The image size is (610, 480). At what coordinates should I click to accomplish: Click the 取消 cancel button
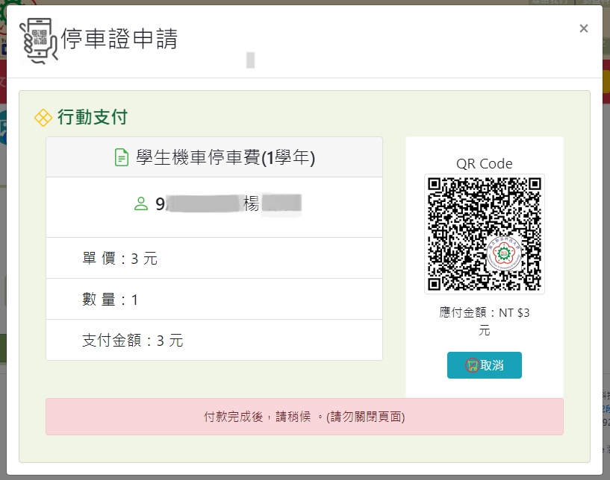click(485, 365)
